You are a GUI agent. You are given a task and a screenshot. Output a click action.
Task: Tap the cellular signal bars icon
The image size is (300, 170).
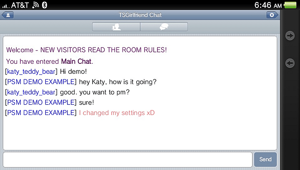point(6,6)
